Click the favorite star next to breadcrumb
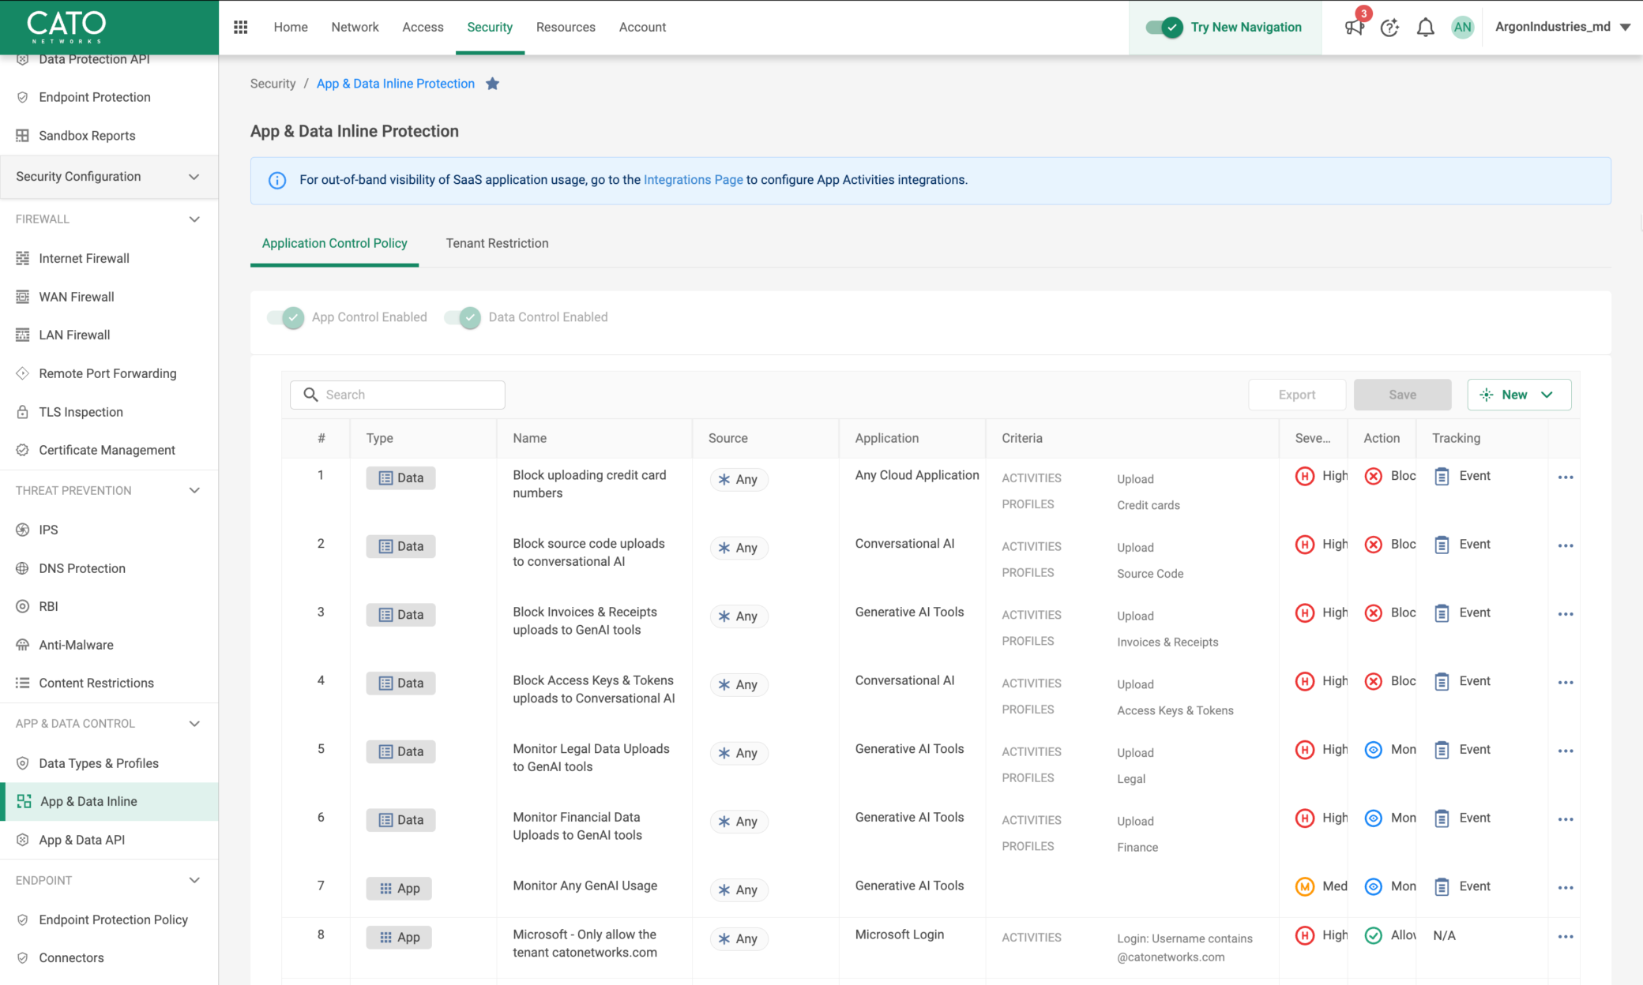The width and height of the screenshot is (1643, 985). 493,84
